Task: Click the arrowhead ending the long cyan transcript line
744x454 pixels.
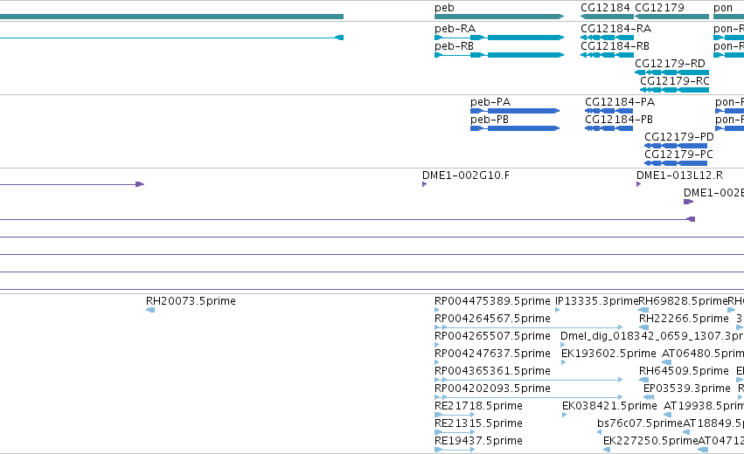Action: [339, 38]
